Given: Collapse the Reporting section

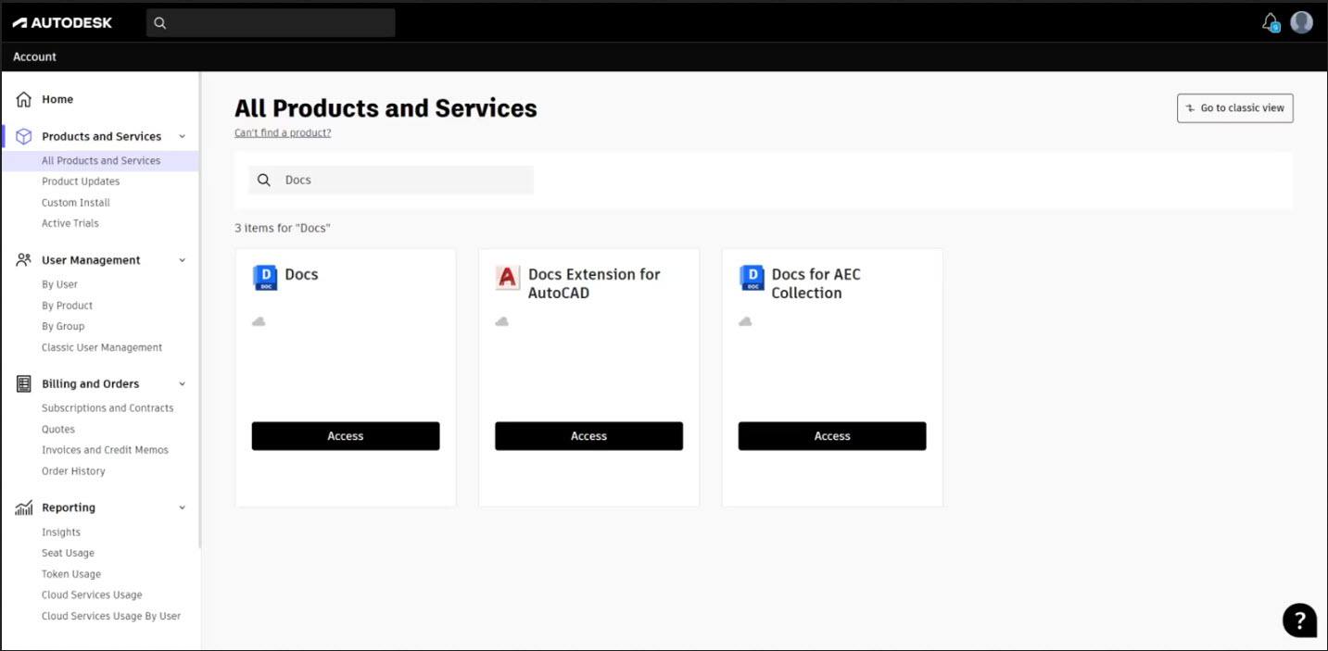Looking at the screenshot, I should pos(182,507).
